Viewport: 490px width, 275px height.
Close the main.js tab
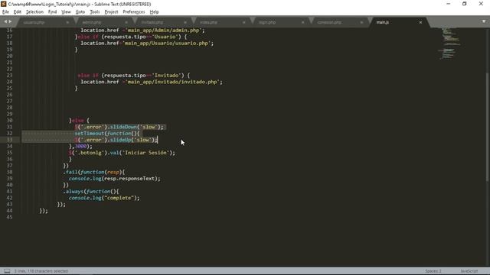point(420,22)
